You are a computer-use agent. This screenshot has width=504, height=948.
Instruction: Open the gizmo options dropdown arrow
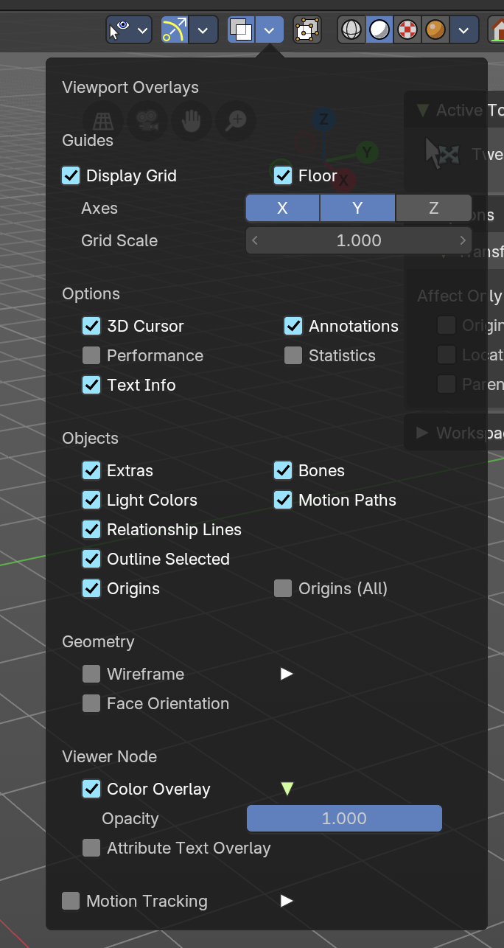[204, 30]
